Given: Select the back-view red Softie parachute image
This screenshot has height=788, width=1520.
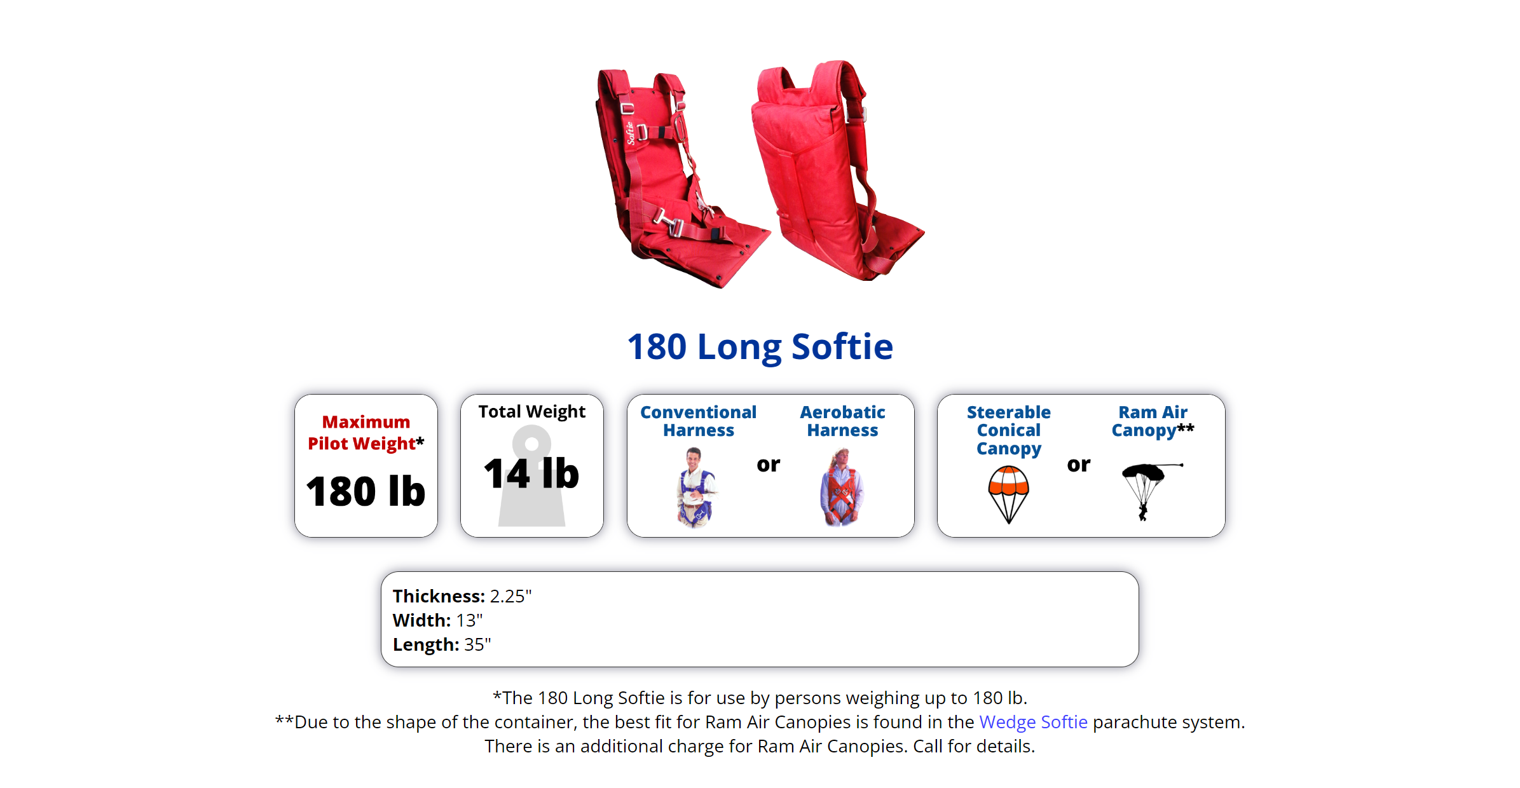Looking at the screenshot, I should pyautogui.click(x=837, y=170).
